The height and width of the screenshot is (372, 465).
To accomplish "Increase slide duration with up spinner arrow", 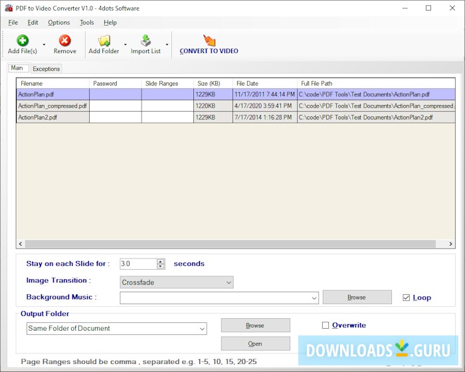I will tap(161, 261).
